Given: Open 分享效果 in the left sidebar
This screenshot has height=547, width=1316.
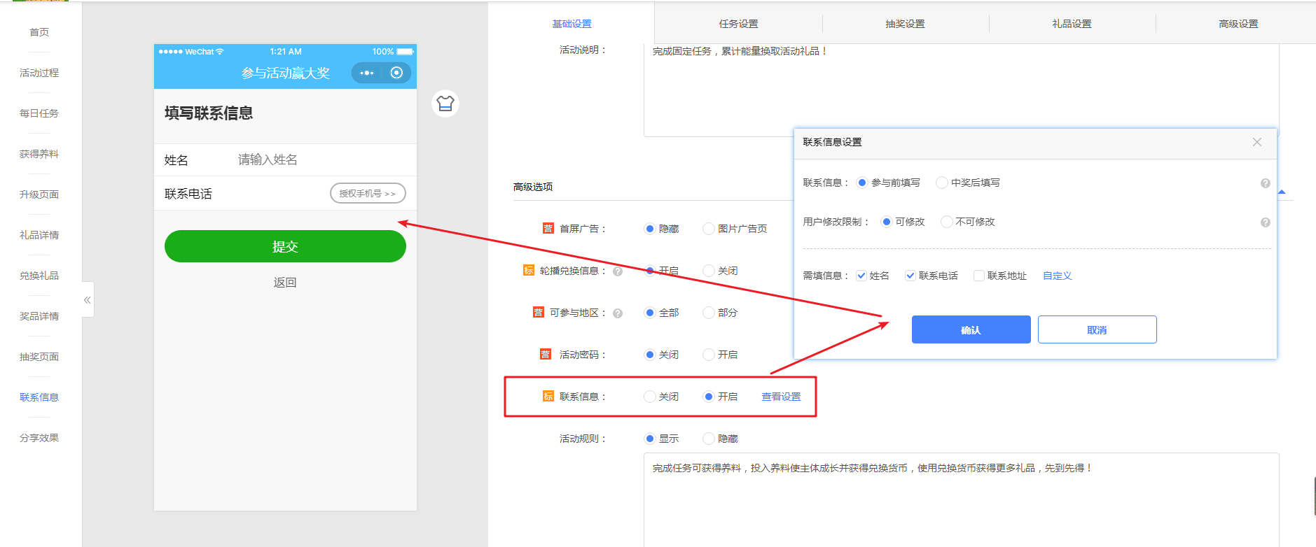Looking at the screenshot, I should (x=39, y=438).
